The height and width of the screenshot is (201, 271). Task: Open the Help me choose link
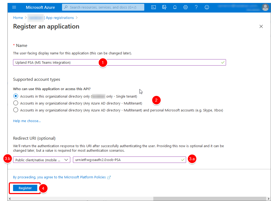[27, 121]
